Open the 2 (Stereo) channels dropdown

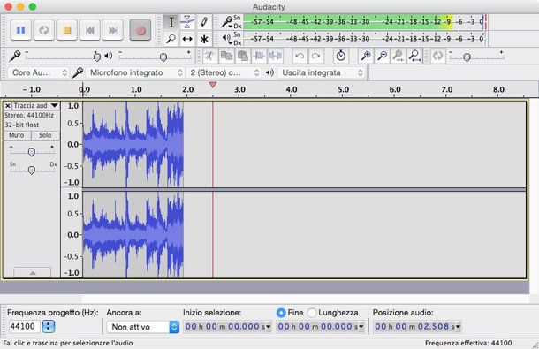pyautogui.click(x=224, y=72)
